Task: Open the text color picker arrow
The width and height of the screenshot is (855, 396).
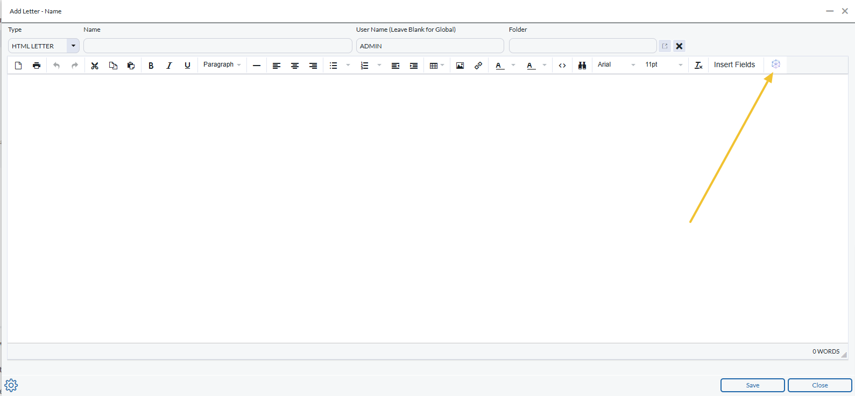Action: click(x=513, y=66)
